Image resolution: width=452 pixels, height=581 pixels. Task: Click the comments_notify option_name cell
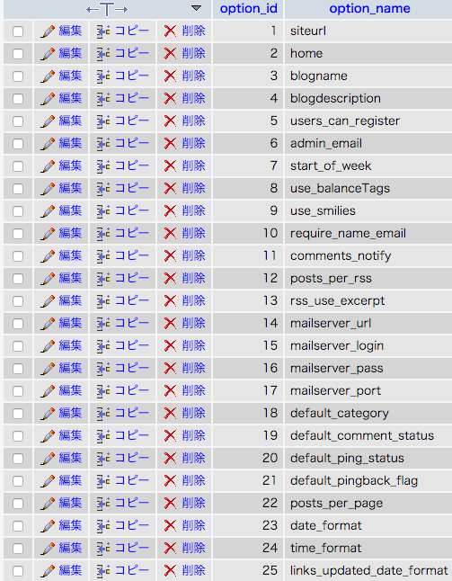(368, 256)
